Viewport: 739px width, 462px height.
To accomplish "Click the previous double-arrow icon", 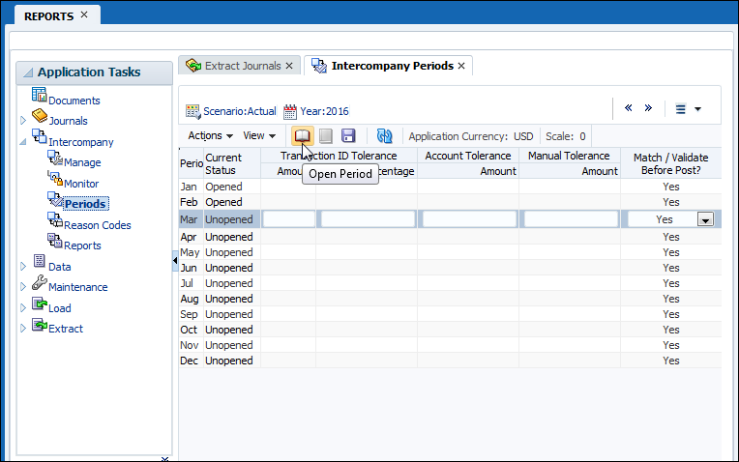I will [x=629, y=108].
